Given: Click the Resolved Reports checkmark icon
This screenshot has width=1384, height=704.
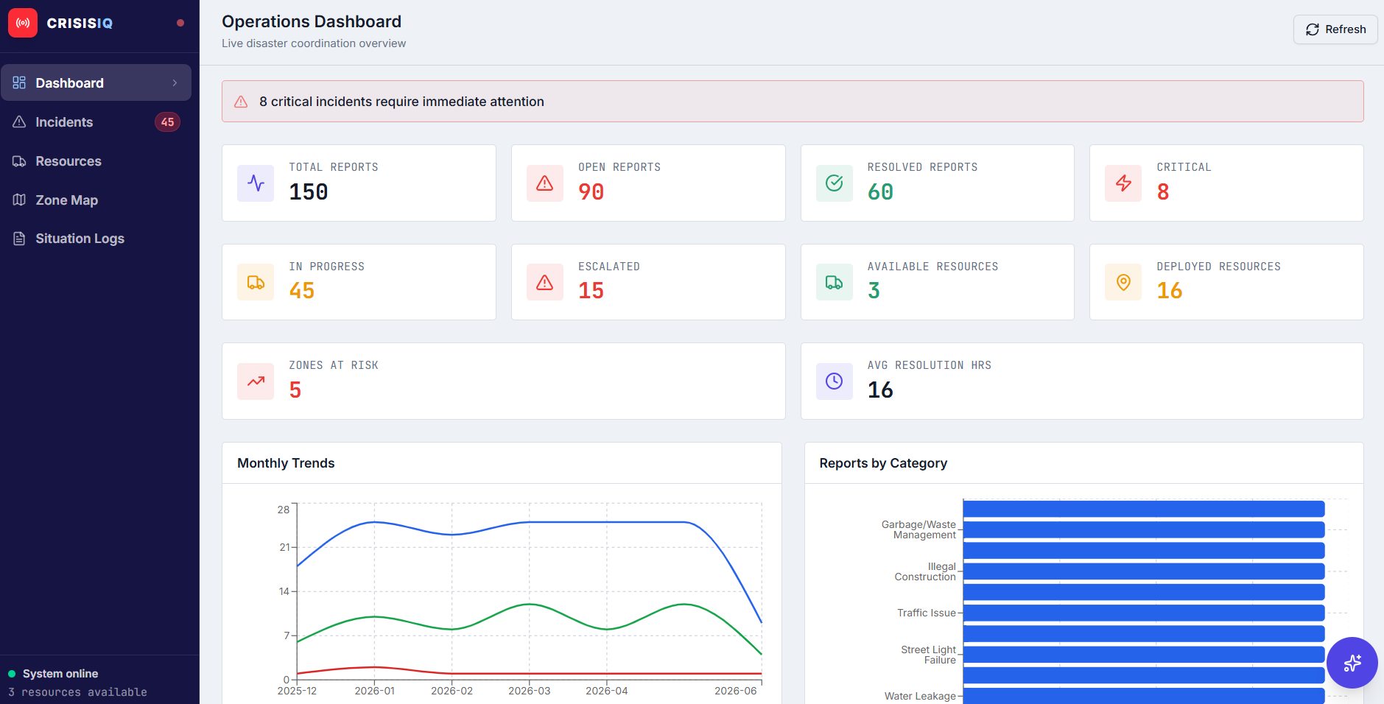Looking at the screenshot, I should (834, 183).
